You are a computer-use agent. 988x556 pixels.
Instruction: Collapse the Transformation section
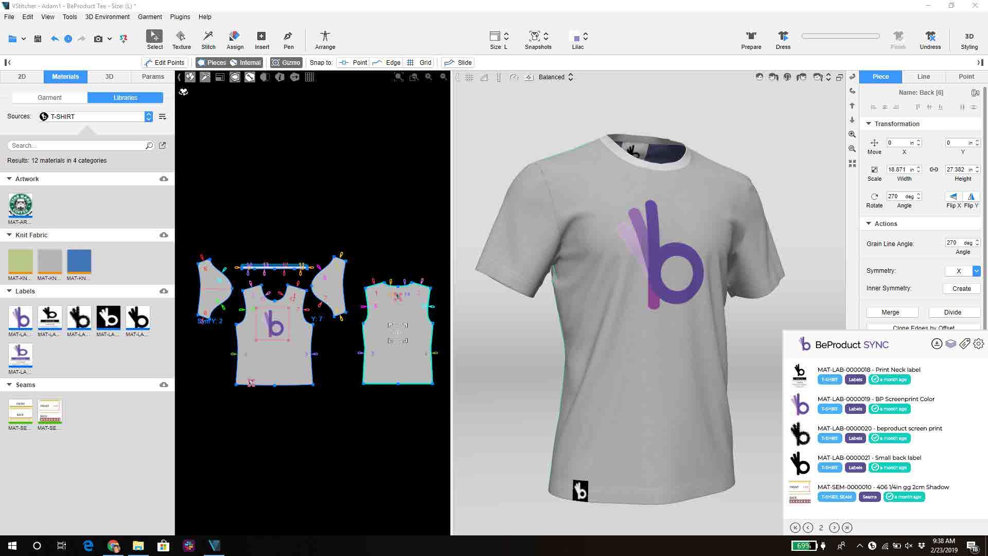869,124
